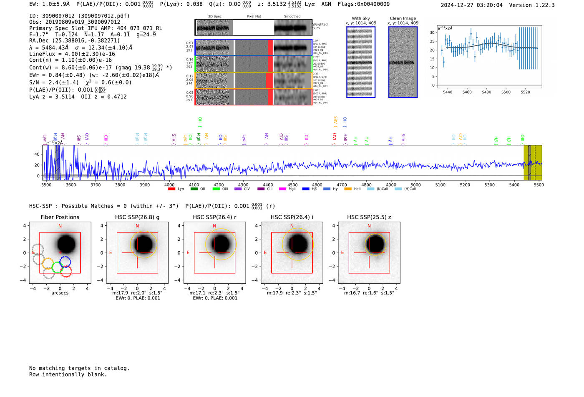Image resolution: width=584 pixels, height=397 pixels.
Task: Click the AGN label in the header
Action: [x=326, y=4]
